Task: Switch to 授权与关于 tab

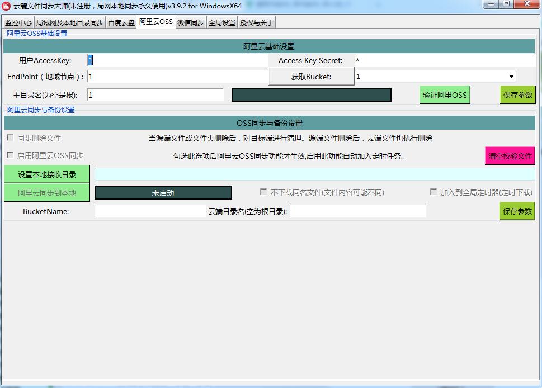Action: tap(257, 22)
